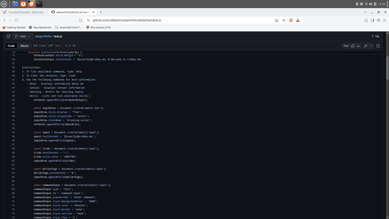Screen dimensions: 389x219
Task: Toggle the browser sidebar panel
Action: click(x=372, y=20)
